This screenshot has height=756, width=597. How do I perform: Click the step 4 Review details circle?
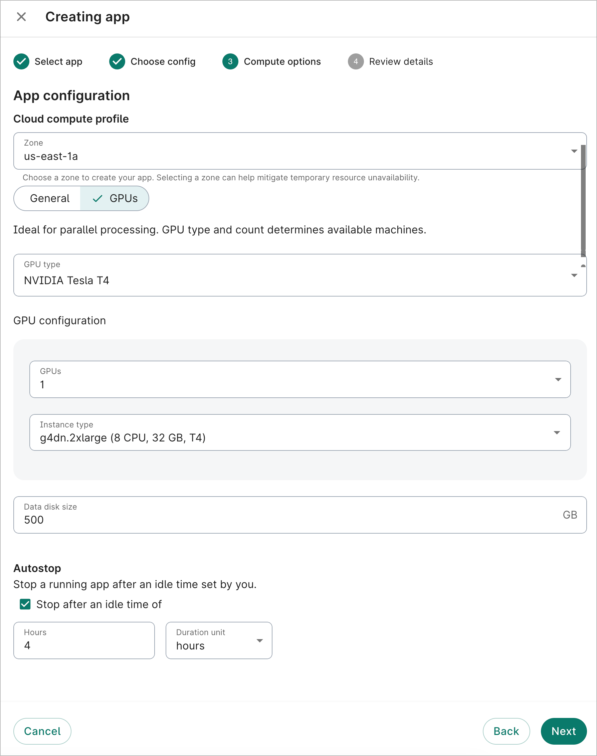pyautogui.click(x=356, y=61)
